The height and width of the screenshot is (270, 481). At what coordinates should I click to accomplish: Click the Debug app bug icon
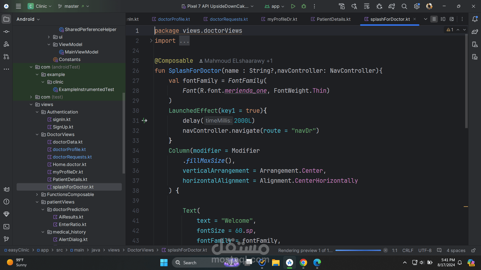(304, 6)
